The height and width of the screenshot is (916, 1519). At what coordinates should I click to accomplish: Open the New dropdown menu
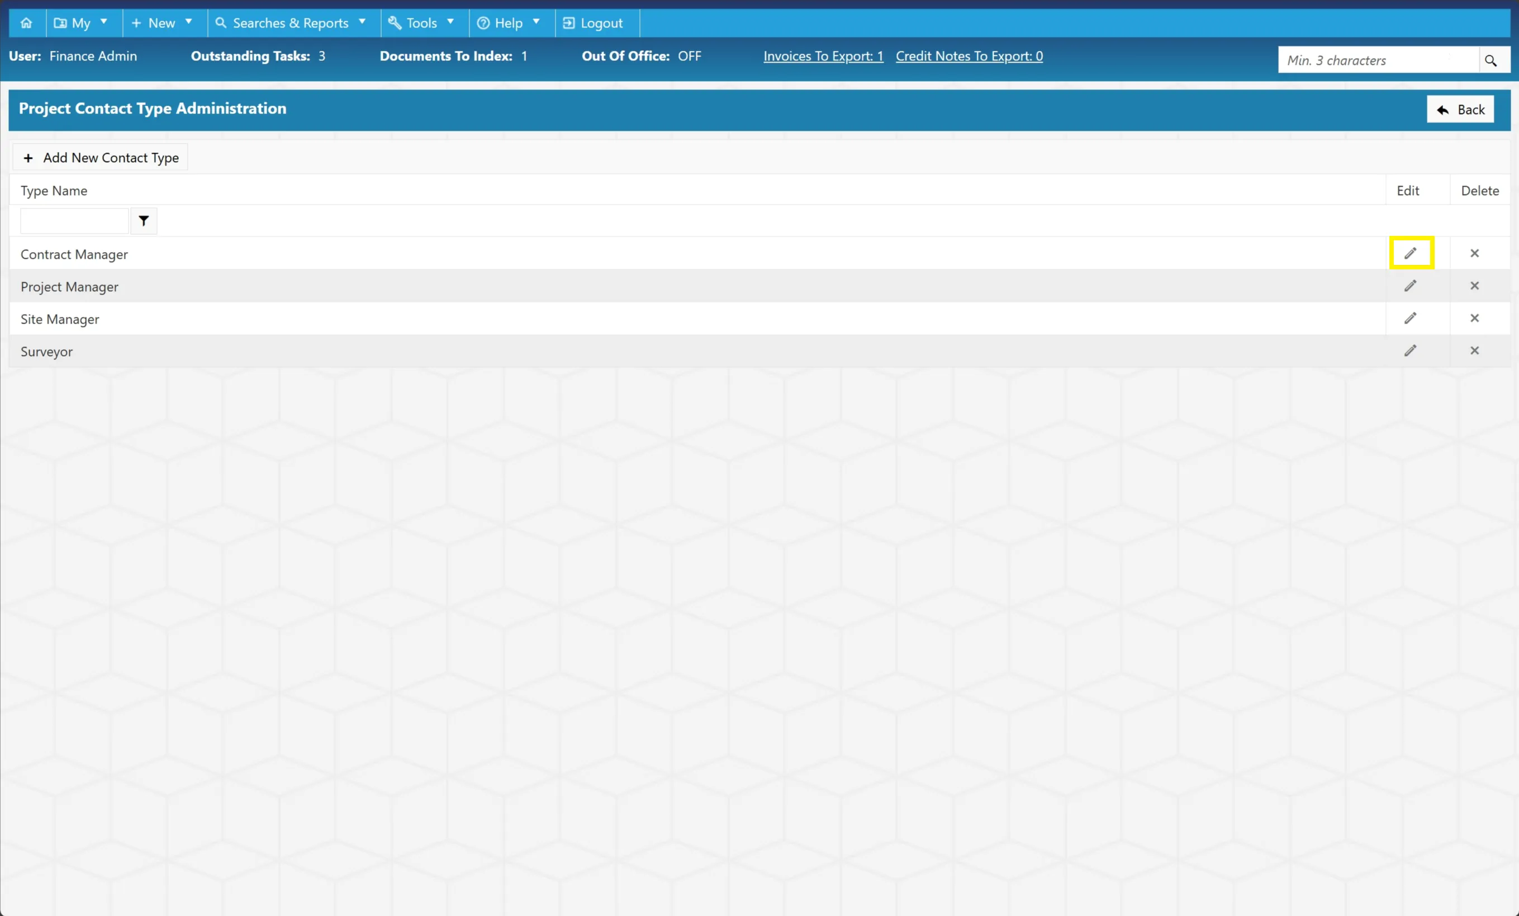[162, 23]
